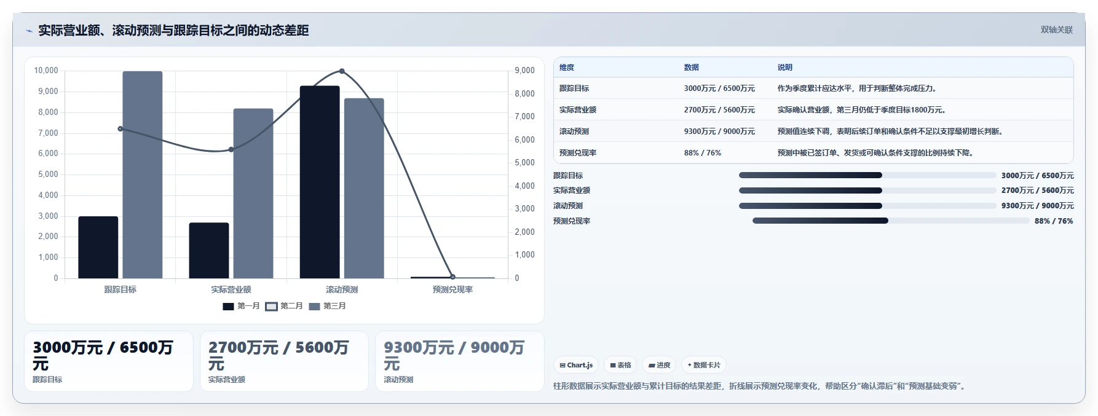The width and height of the screenshot is (1098, 416).
Task: Select the 实际营业额 cell in the table
Action: (578, 110)
